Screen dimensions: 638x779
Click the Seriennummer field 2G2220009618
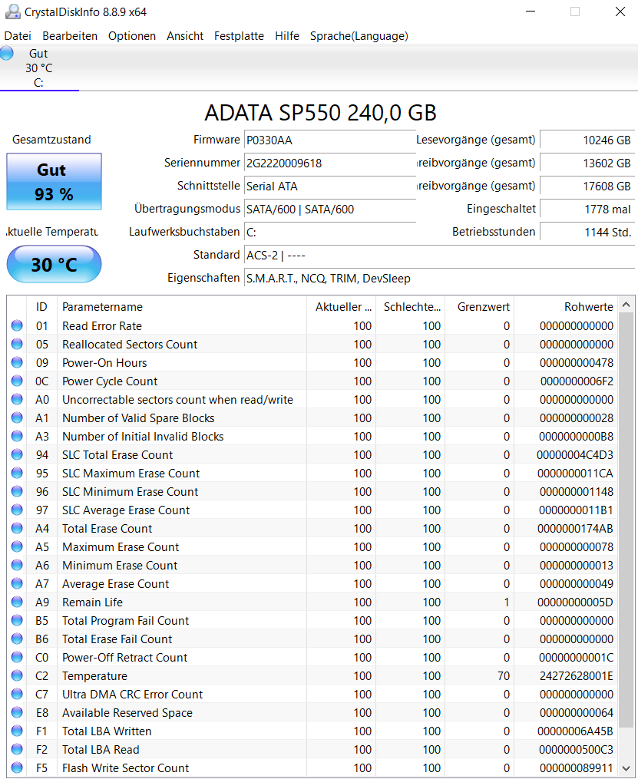[330, 163]
